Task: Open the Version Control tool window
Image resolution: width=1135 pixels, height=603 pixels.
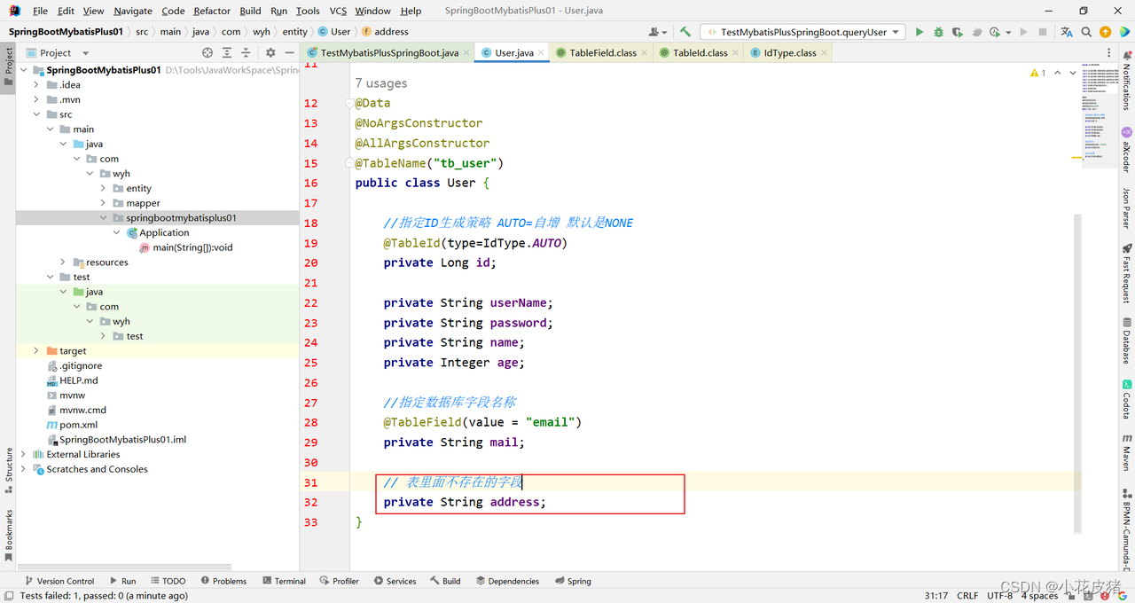Action: coord(59,581)
